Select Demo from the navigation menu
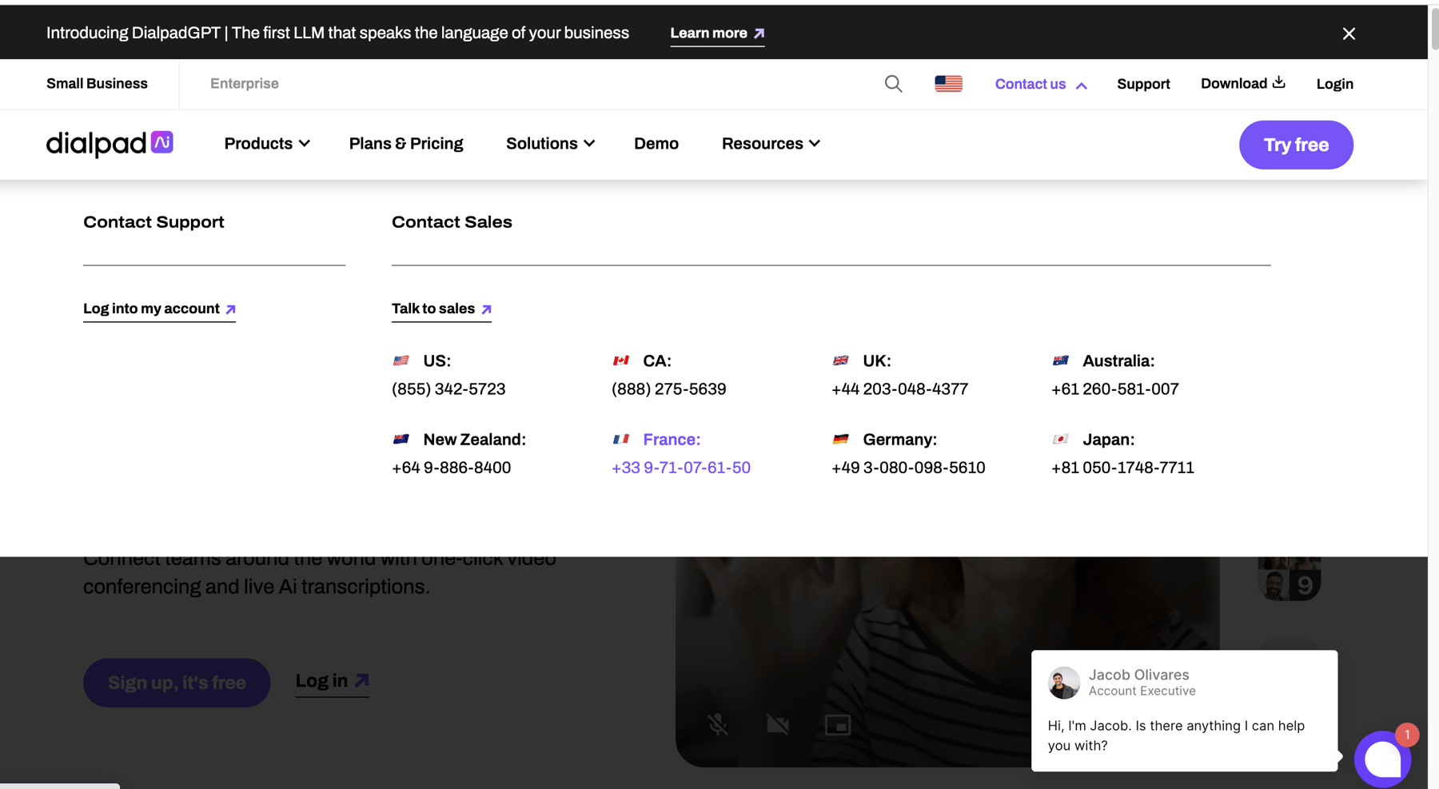Image resolution: width=1439 pixels, height=789 pixels. click(x=656, y=144)
